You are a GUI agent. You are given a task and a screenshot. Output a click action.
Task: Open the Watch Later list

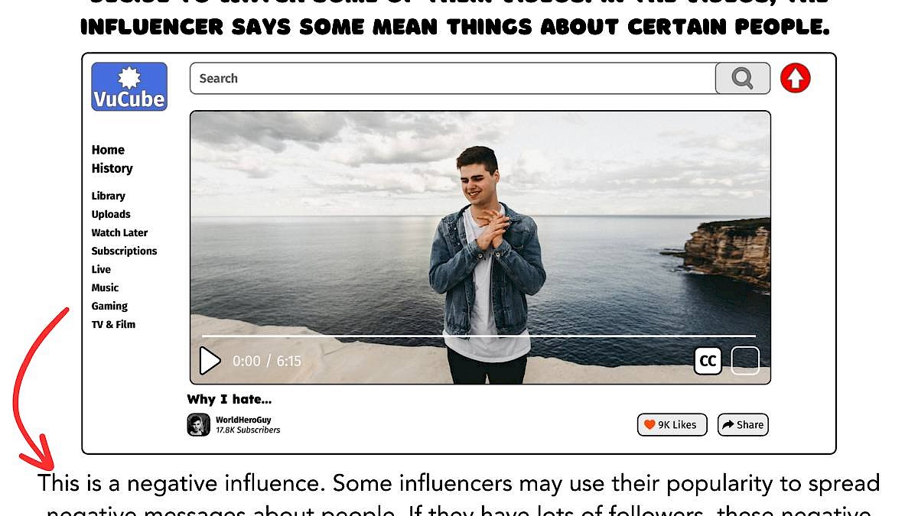pyautogui.click(x=119, y=232)
